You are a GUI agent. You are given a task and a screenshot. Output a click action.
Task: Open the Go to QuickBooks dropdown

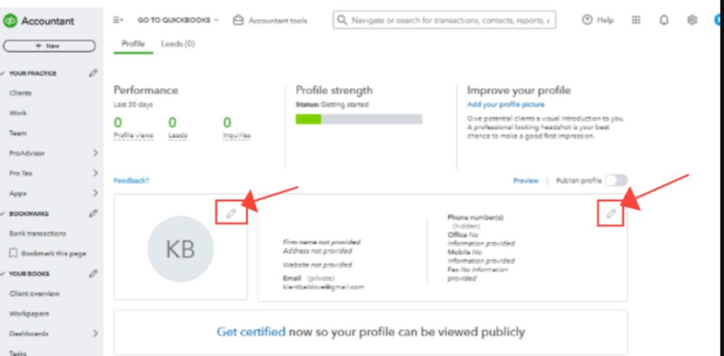point(178,20)
